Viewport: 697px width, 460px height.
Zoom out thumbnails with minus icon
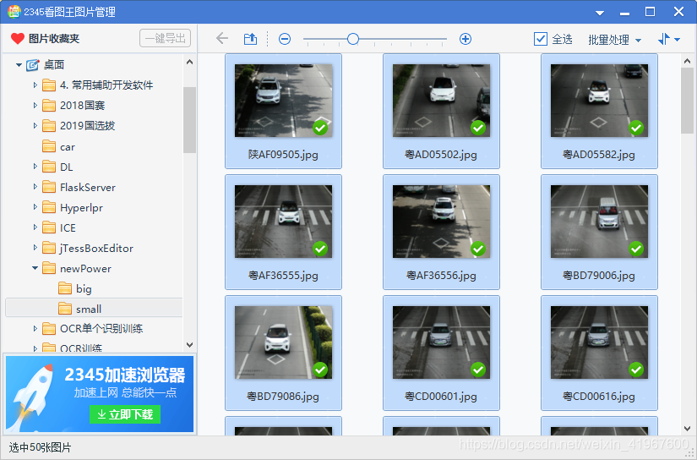(x=285, y=39)
